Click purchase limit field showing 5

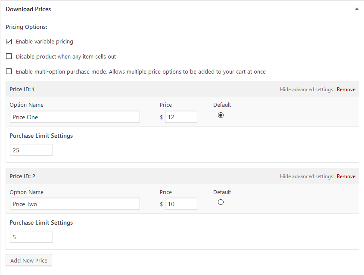click(31, 237)
